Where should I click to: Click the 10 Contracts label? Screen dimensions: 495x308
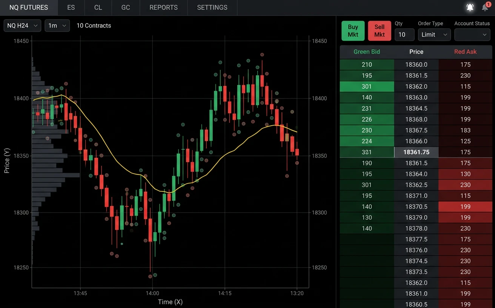point(94,26)
